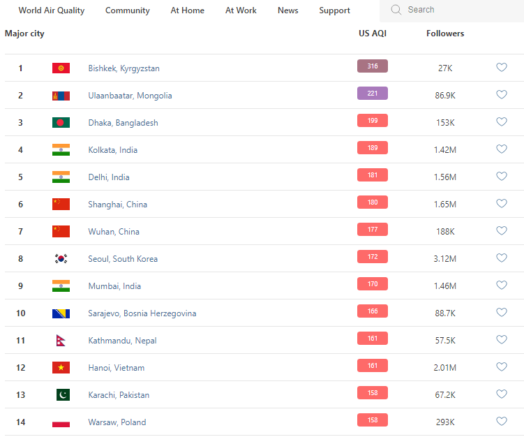Viewport: 524px width, 437px height.
Task: Click the Mongolia flag icon
Action: coord(61,96)
